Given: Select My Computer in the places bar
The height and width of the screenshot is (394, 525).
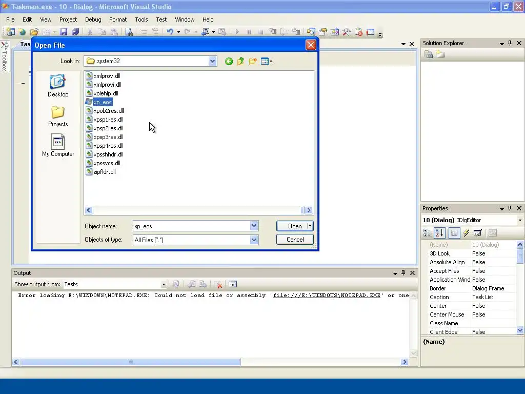Looking at the screenshot, I should (x=58, y=145).
